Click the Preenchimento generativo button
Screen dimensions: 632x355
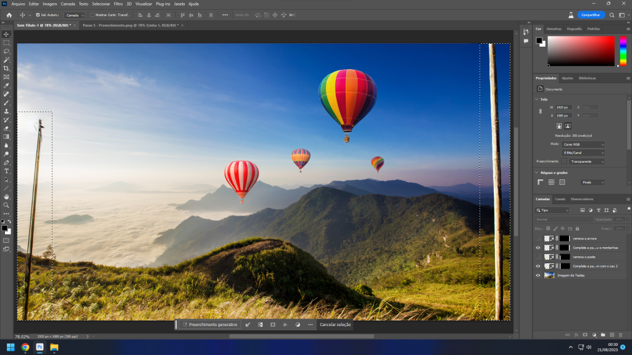210,325
